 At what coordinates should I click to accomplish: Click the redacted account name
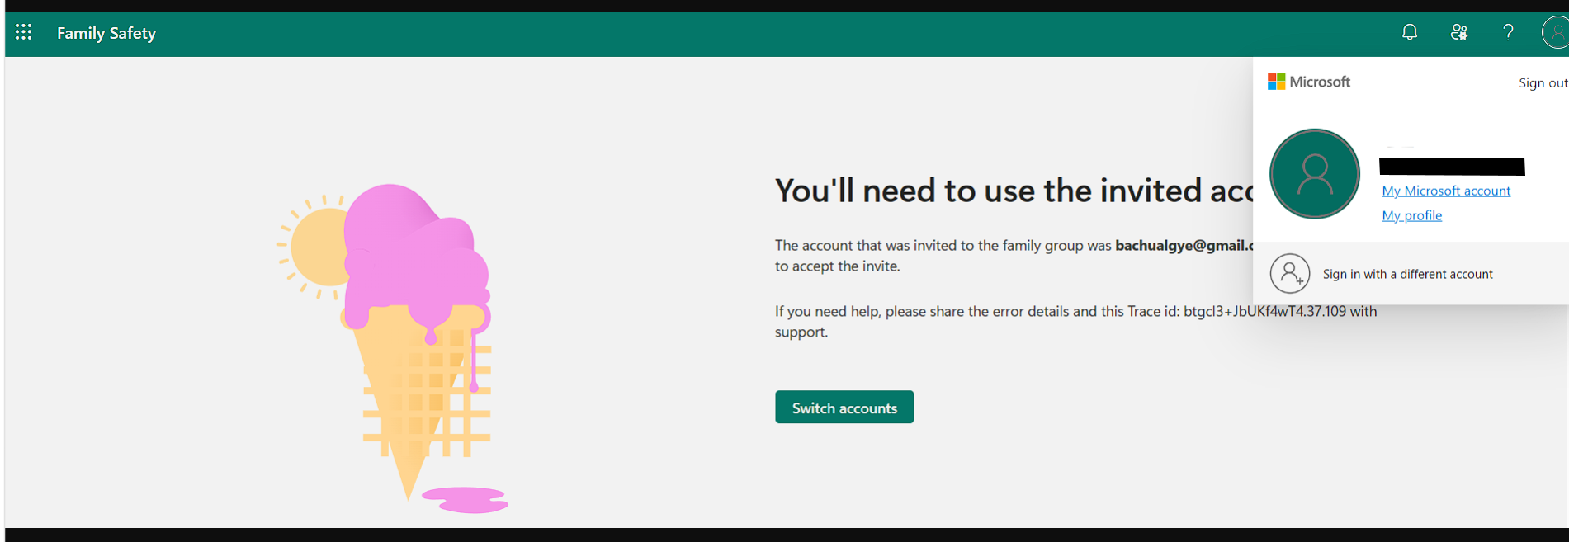[1452, 166]
